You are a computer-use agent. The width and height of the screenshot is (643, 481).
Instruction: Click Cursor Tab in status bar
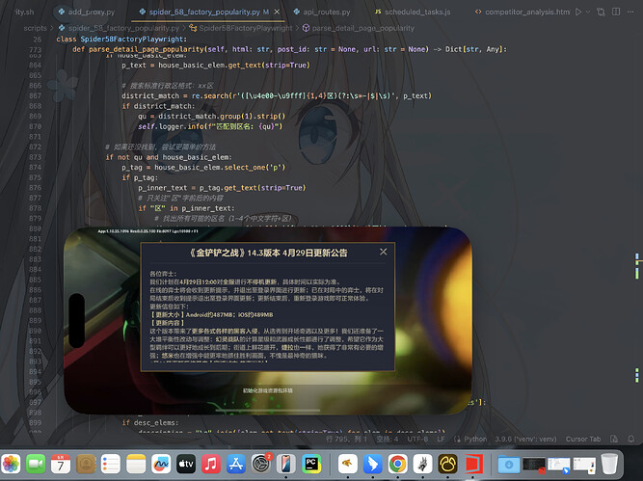(583, 439)
